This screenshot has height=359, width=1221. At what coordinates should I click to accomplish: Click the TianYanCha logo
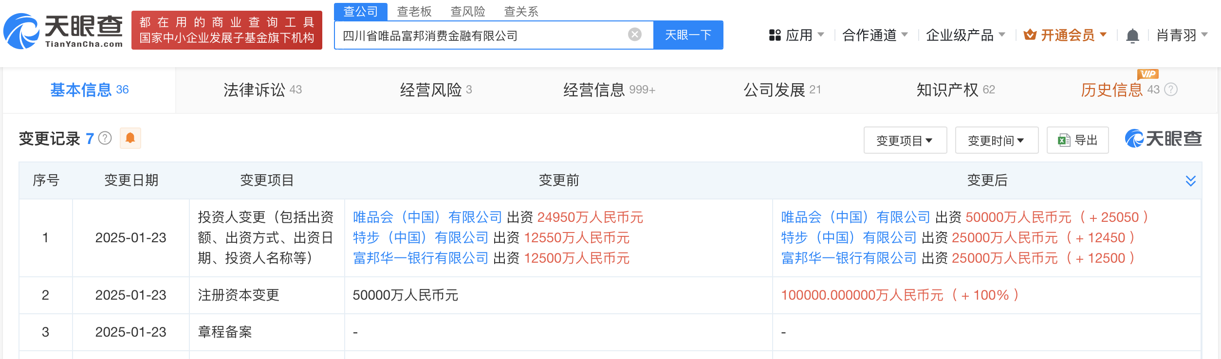tap(63, 31)
